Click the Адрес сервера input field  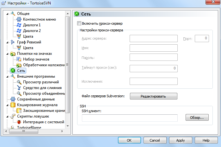click(153, 39)
